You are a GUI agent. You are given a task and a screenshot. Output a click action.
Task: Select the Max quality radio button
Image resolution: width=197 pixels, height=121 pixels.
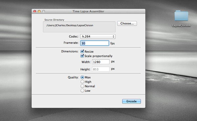82,77
